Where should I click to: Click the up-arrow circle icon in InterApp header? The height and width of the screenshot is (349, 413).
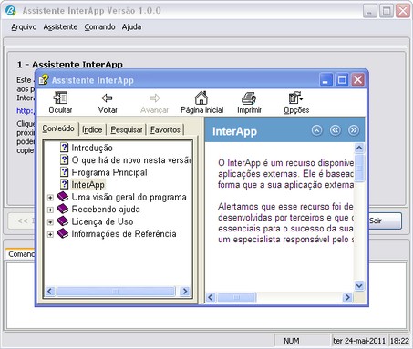(x=316, y=130)
